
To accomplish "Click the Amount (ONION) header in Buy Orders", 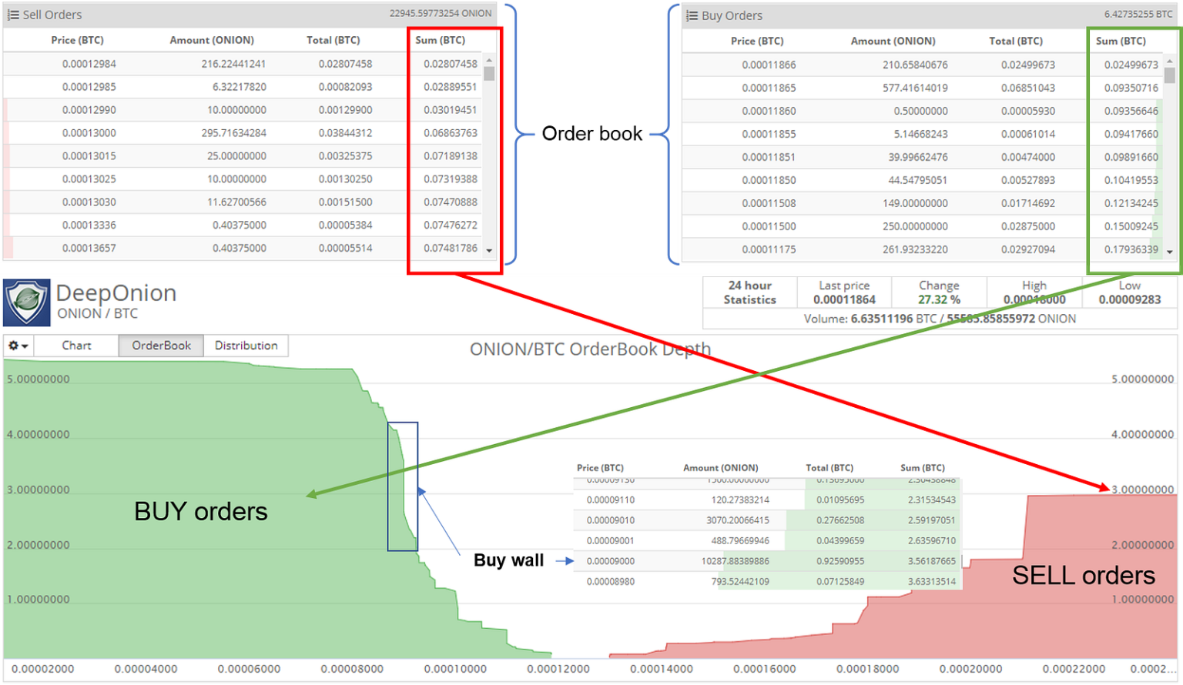I will click(x=893, y=41).
